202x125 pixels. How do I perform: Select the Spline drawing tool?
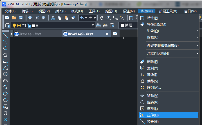(5, 87)
